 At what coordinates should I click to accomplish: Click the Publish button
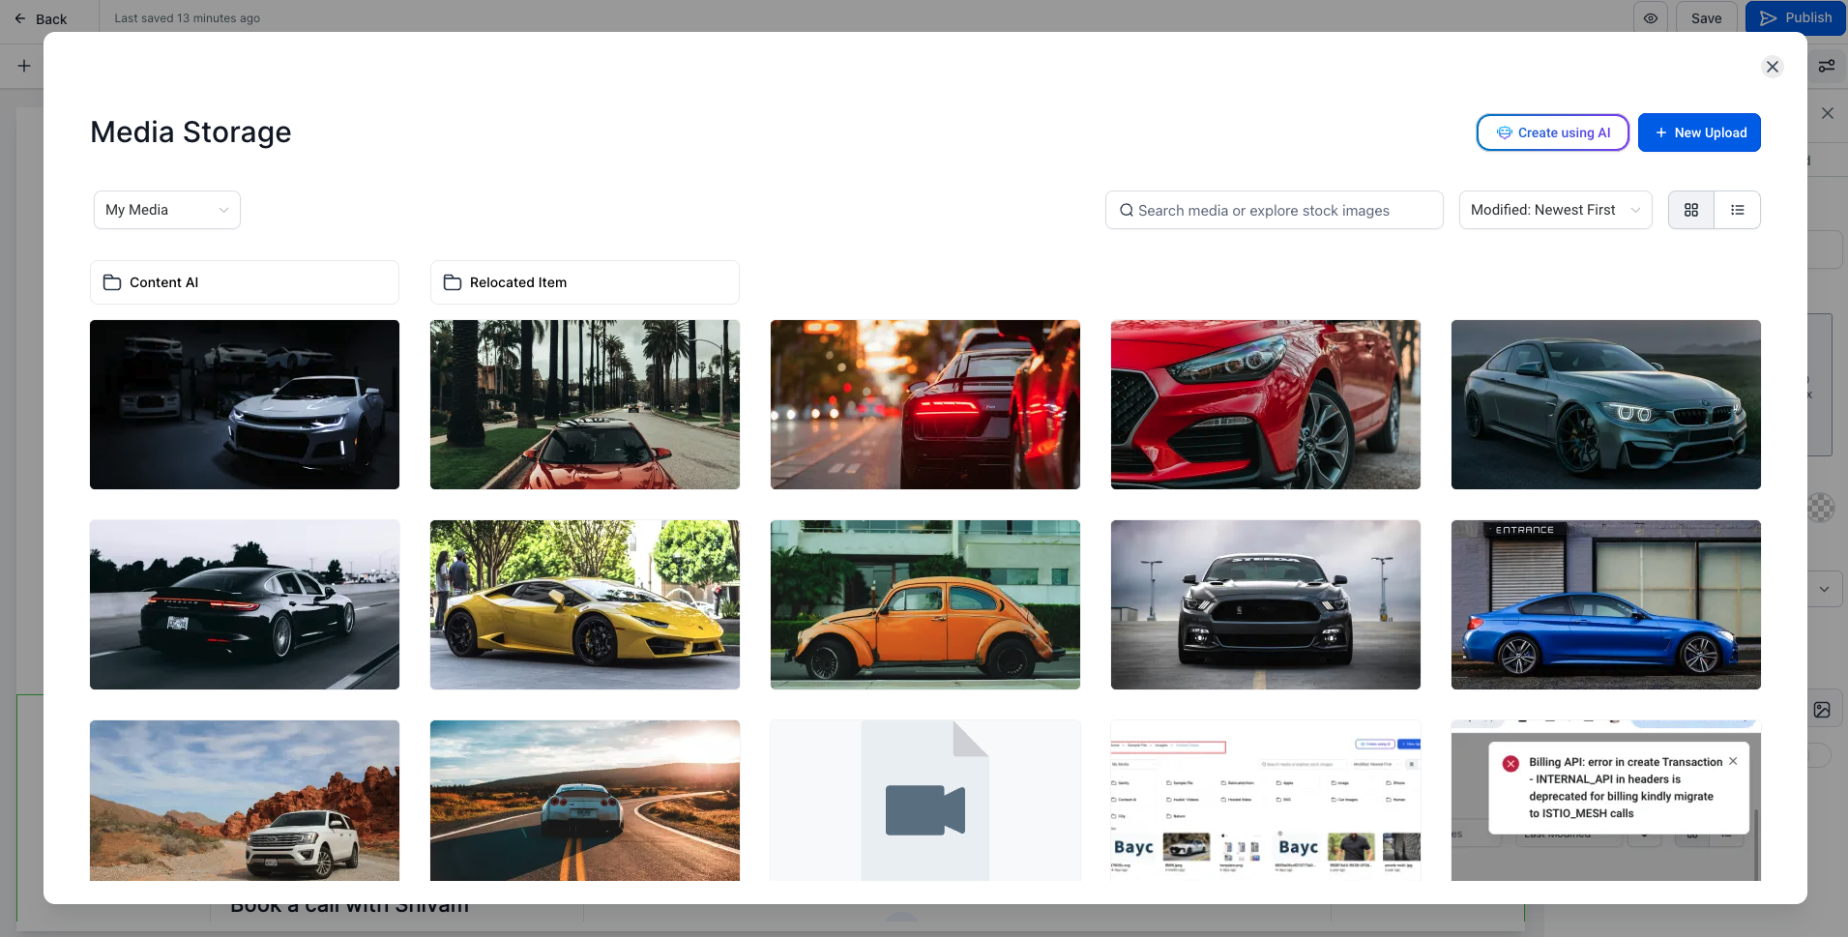pos(1796,18)
